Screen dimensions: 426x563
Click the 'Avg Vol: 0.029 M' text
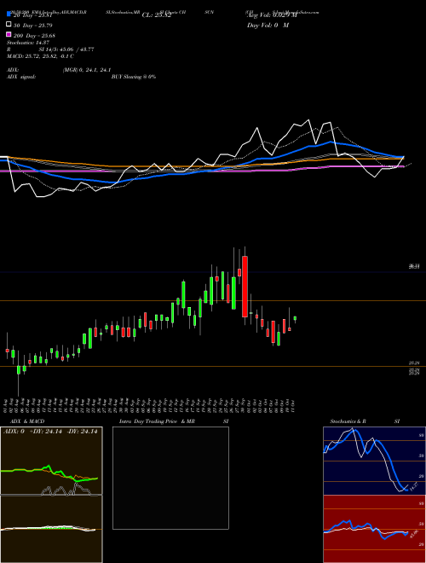pos(273,15)
